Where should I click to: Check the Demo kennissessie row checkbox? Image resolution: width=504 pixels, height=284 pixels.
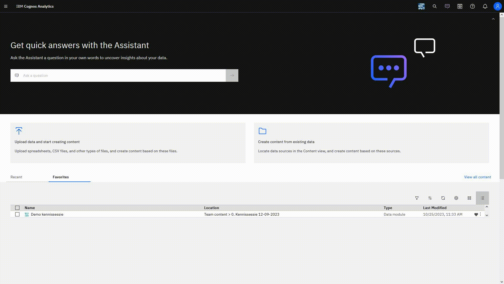17,214
